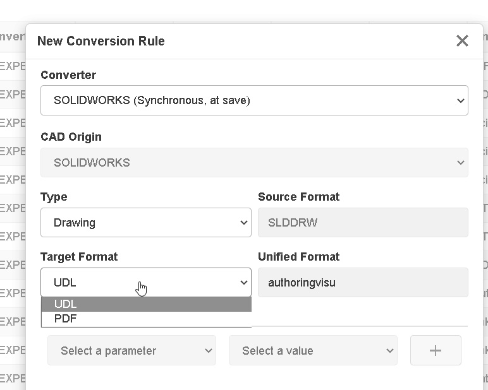488x390 pixels.
Task: Click the CAD Origin field label
Action: [71, 137]
